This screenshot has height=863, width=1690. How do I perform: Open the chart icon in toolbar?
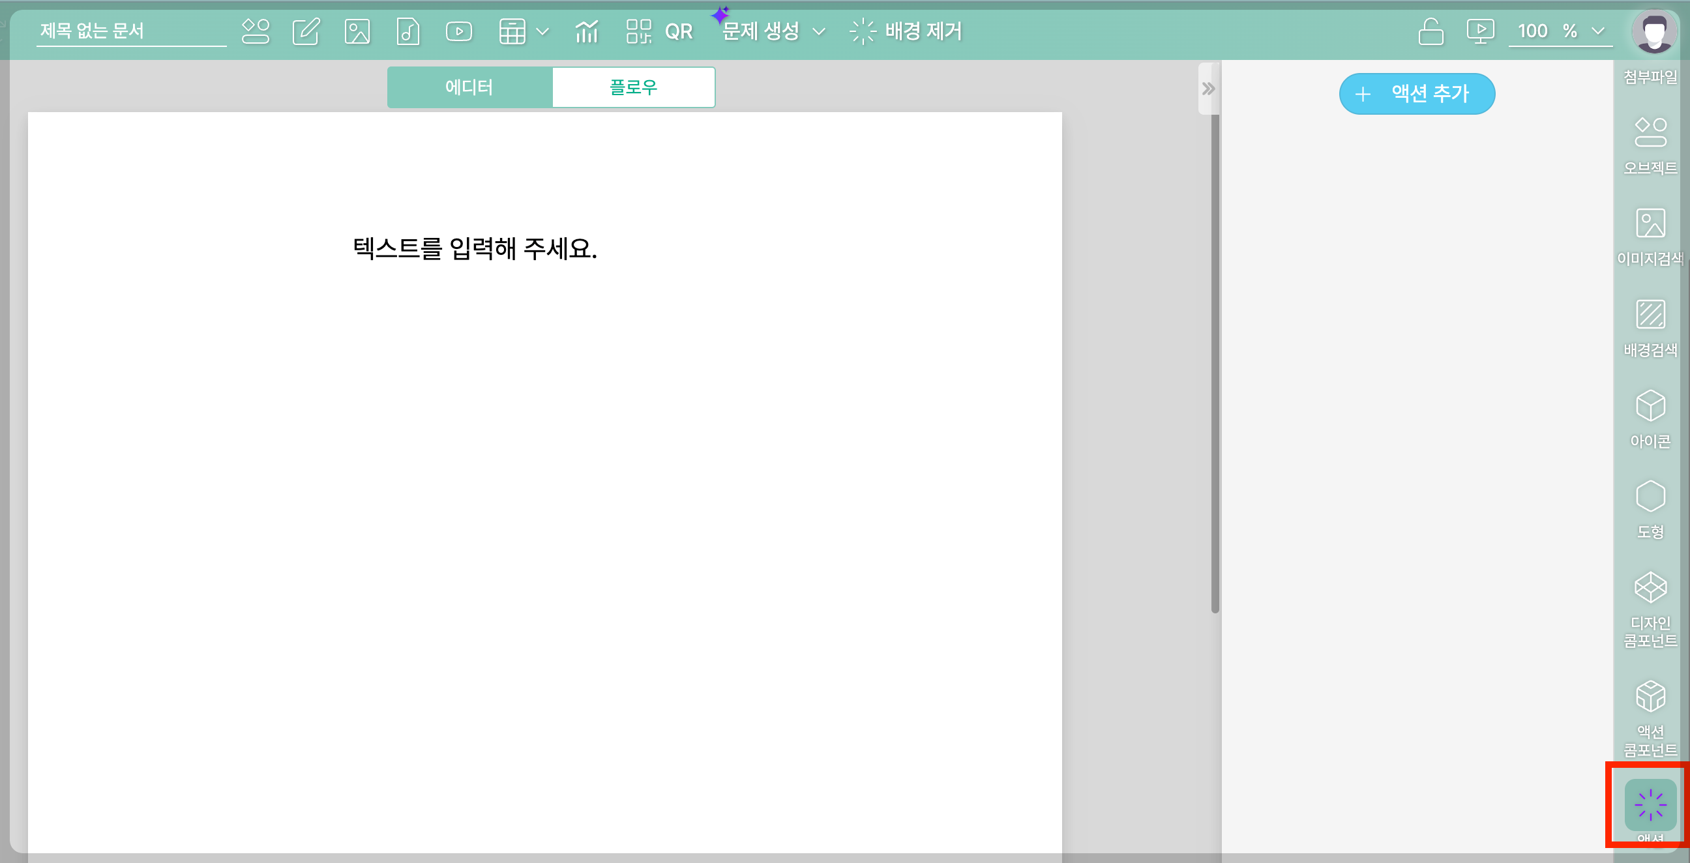tap(587, 31)
